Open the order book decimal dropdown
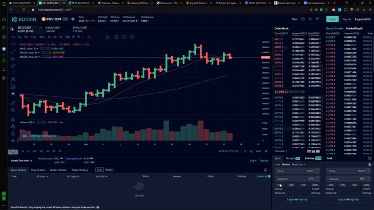Image resolution: width=374 pixels, height=210 pixels. (x=281, y=151)
